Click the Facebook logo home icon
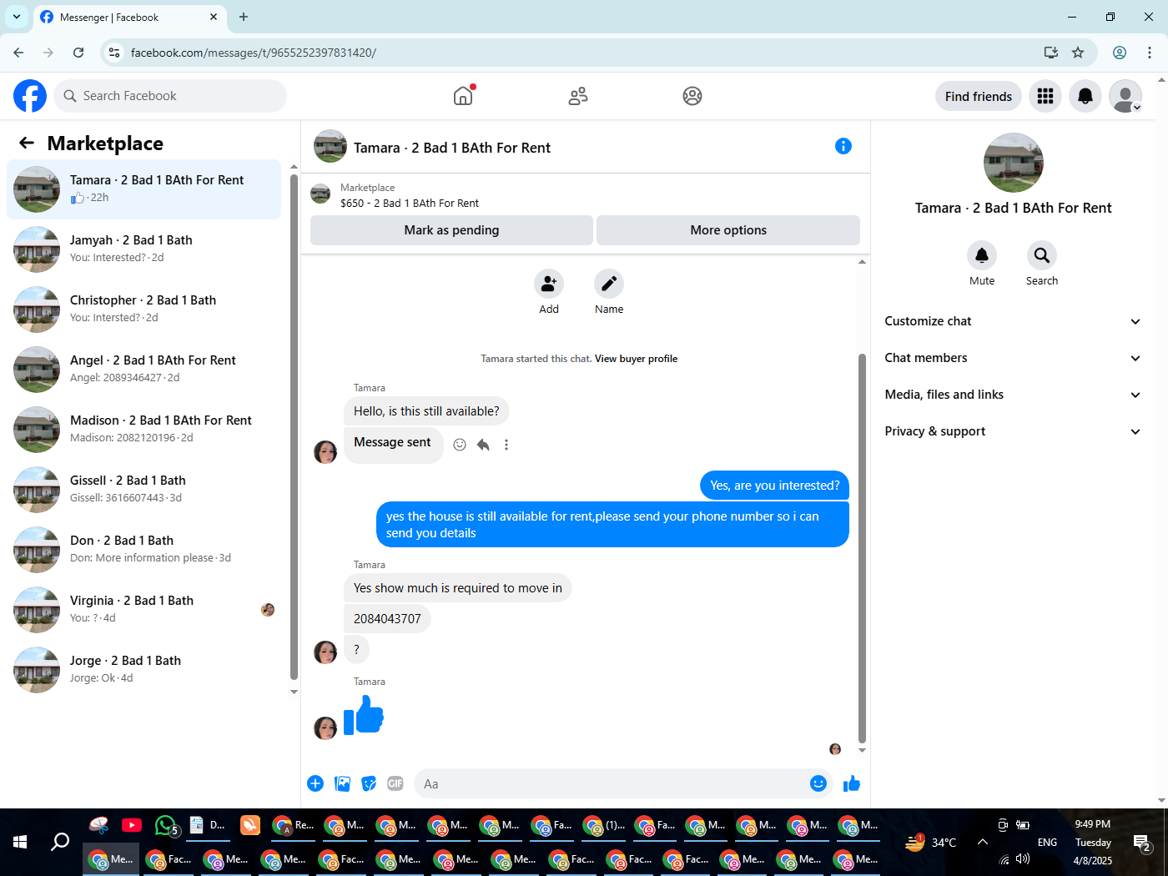 30,96
